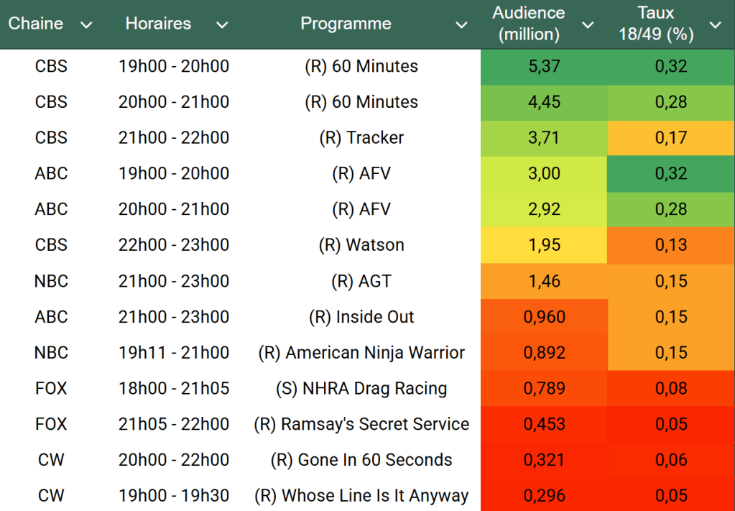The width and height of the screenshot is (735, 511).
Task: Open the Taux 18/49 (%) filter arrow
Action: (715, 25)
